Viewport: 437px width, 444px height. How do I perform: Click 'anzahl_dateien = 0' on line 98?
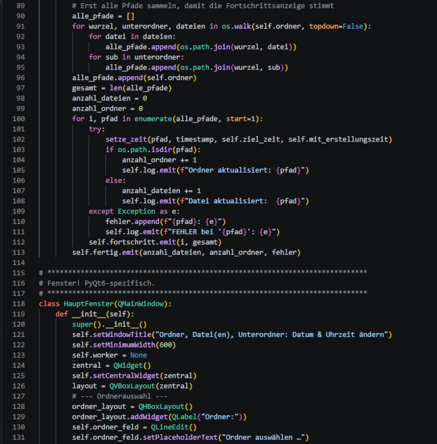(x=109, y=98)
